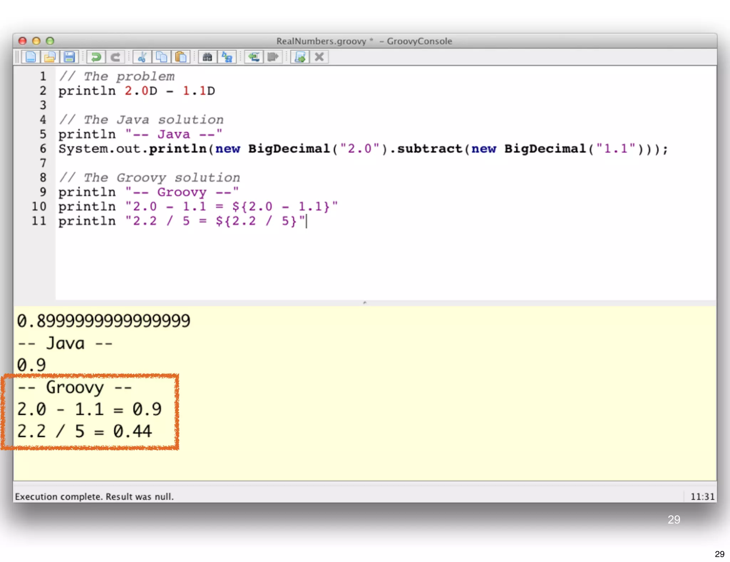Save the RealNumbers.groovy script
Image resolution: width=730 pixels, height=562 pixels.
[69, 57]
